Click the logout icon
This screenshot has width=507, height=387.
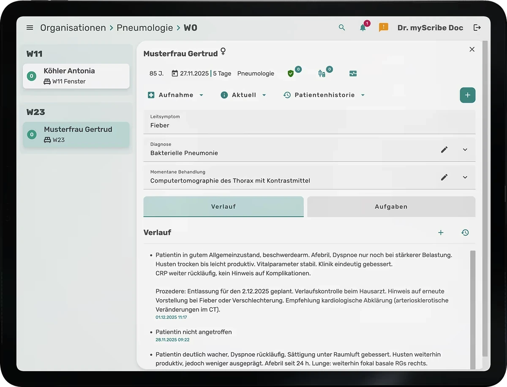[477, 28]
